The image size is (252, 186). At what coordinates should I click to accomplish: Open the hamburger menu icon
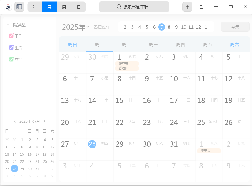click(x=201, y=7)
